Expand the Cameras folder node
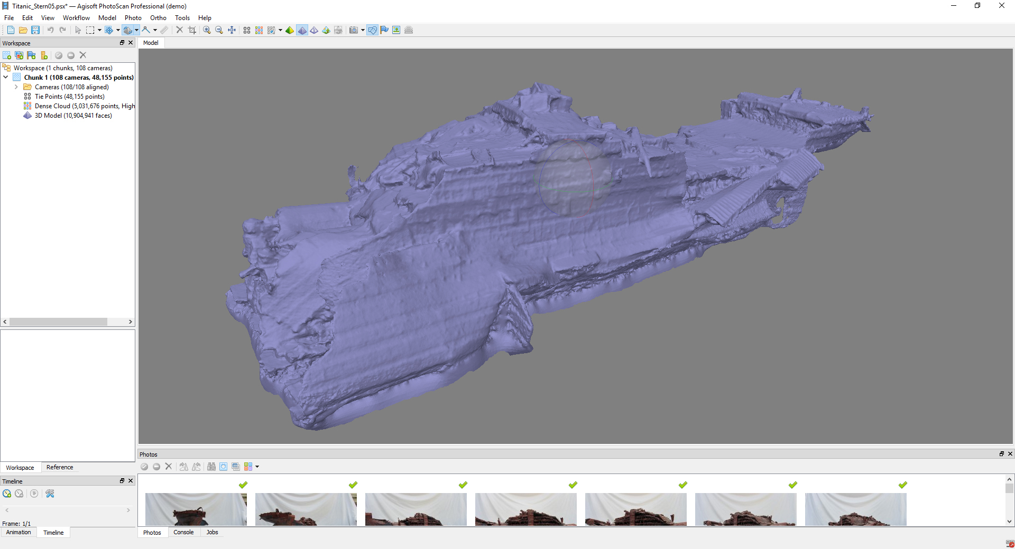 pos(16,87)
